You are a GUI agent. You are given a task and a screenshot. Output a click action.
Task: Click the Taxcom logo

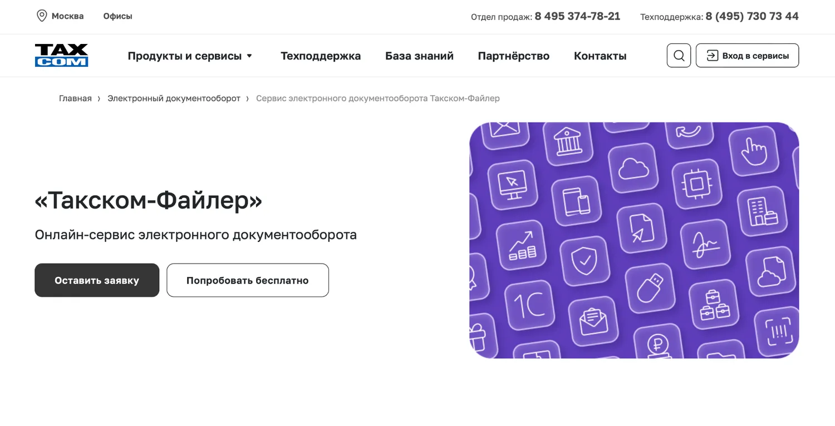(61, 56)
